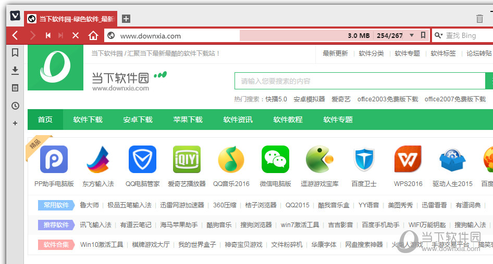This screenshot has height=264, width=493.
Task: Open 爱奇艺播放器 app icon
Action: (x=187, y=159)
